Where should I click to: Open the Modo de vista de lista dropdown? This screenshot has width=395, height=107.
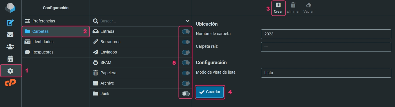(326, 73)
